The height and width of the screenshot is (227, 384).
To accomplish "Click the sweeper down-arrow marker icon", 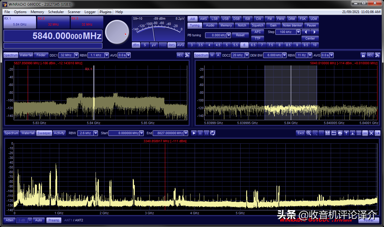I will (352, 133).
